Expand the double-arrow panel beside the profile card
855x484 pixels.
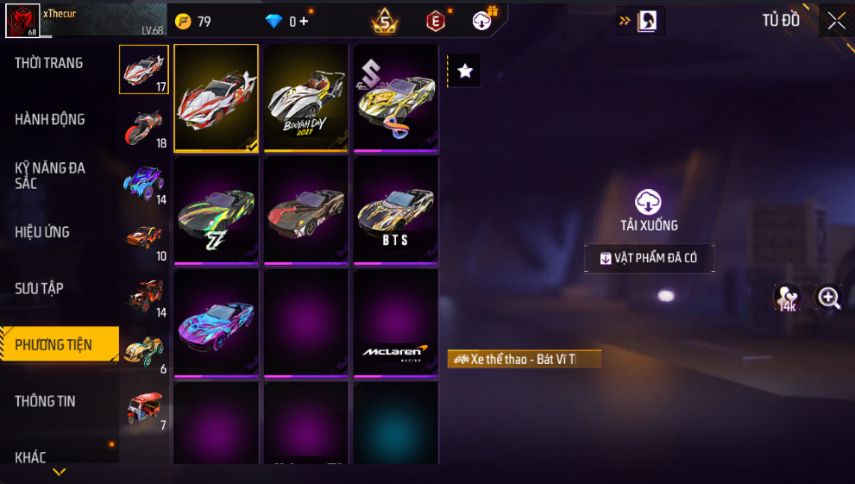(625, 22)
